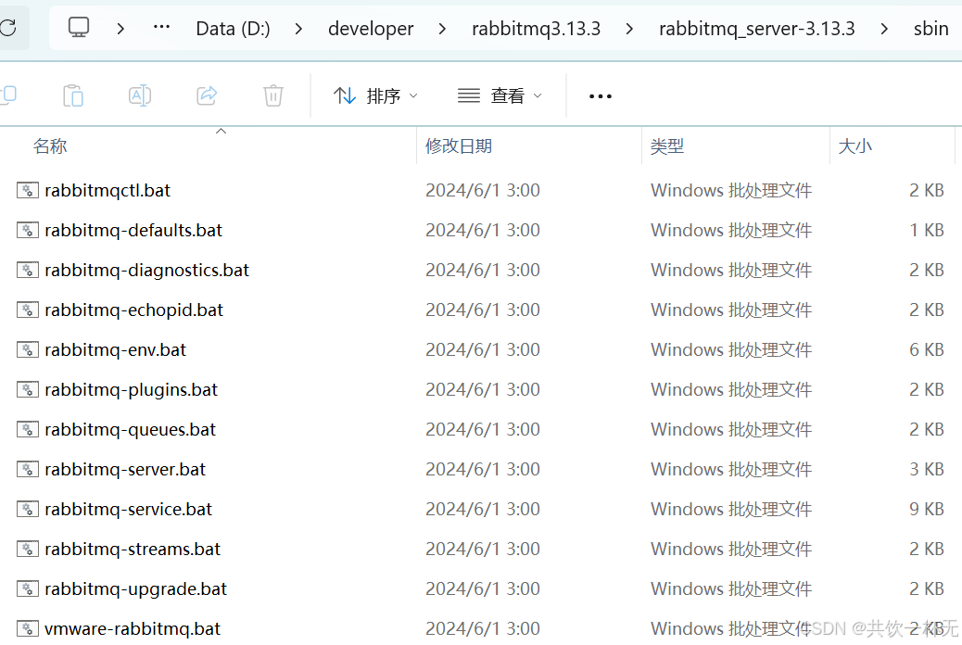This screenshot has height=645, width=962.
Task: Navigate to rabbitmq3.13.3 breadcrumb folder
Action: point(537,28)
